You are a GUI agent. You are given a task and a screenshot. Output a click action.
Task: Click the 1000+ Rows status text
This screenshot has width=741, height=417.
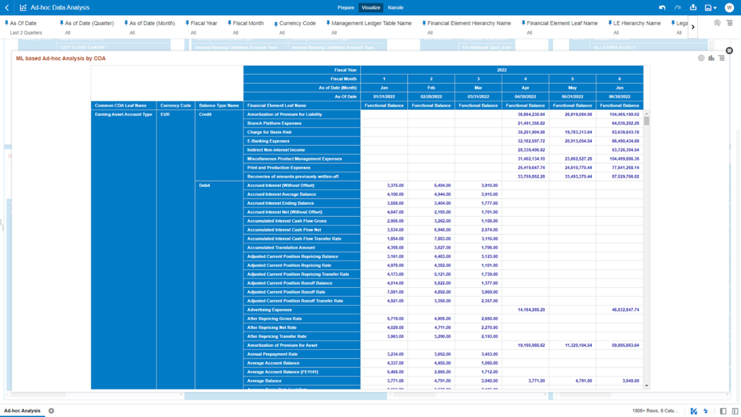click(655, 411)
